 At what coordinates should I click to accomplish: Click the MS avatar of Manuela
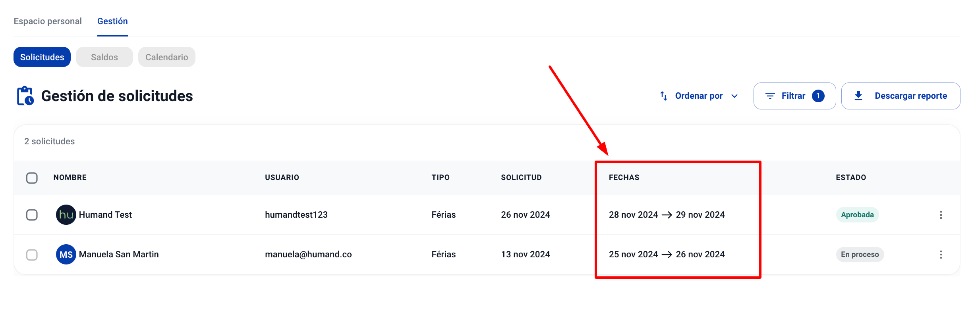pyautogui.click(x=66, y=255)
